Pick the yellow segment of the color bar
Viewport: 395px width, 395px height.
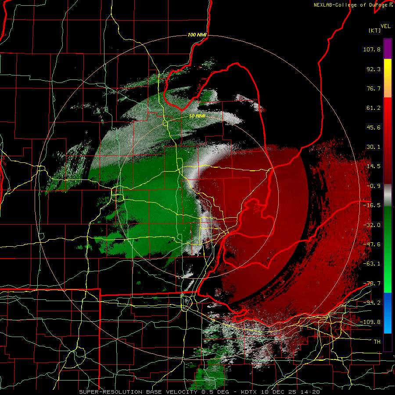tap(388, 68)
